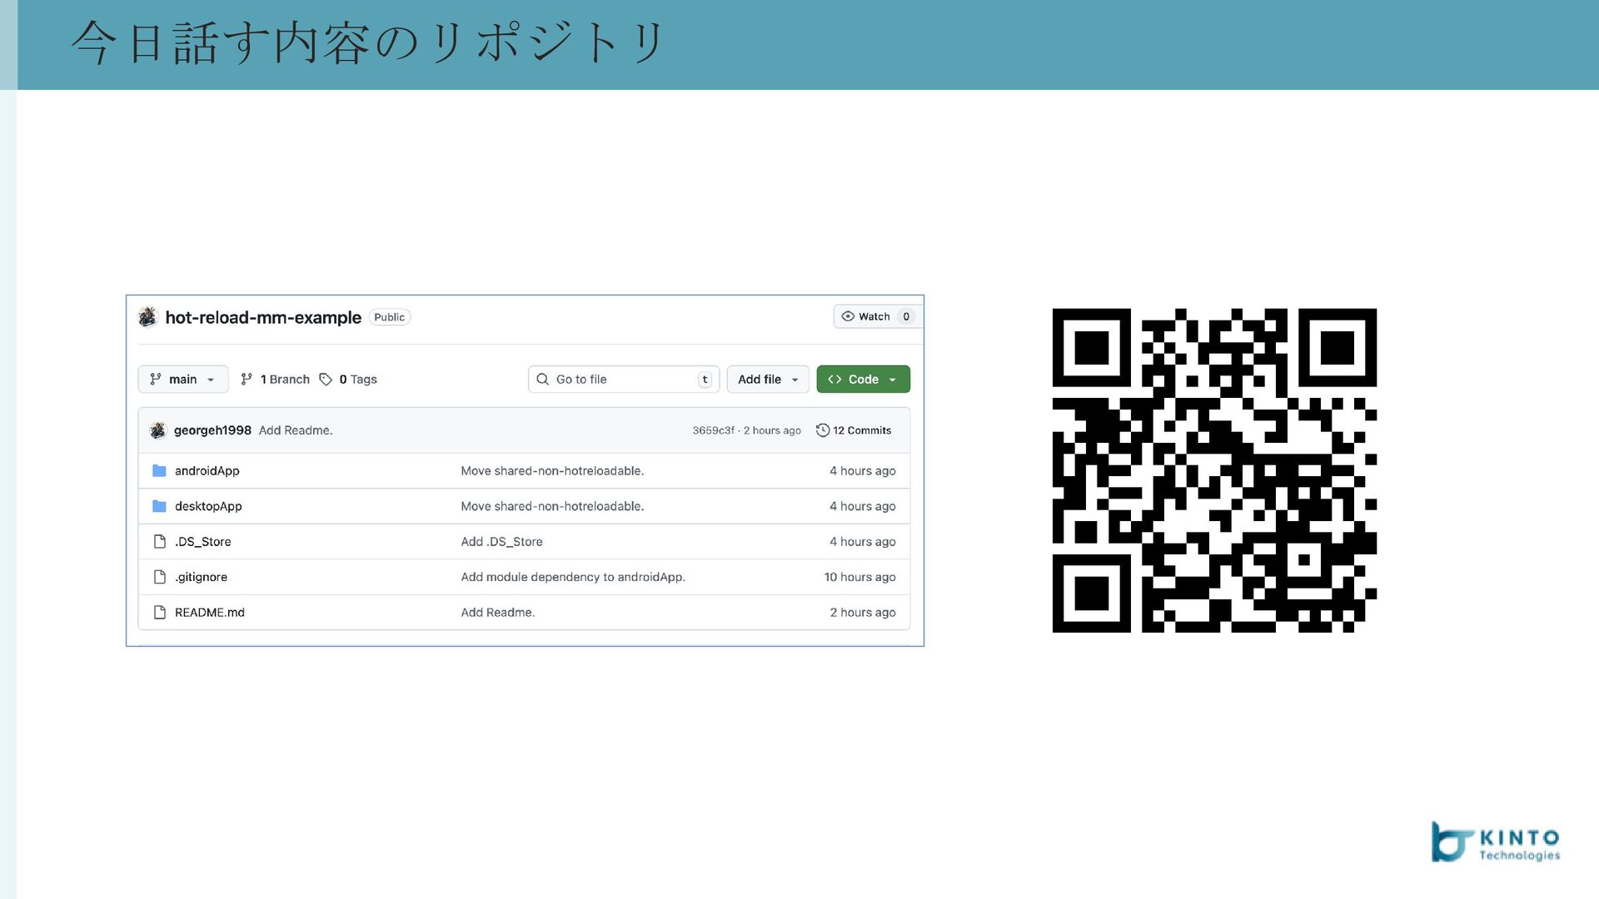Click the tag icon next to 0 Tags
This screenshot has height=899, width=1599.
coord(326,380)
